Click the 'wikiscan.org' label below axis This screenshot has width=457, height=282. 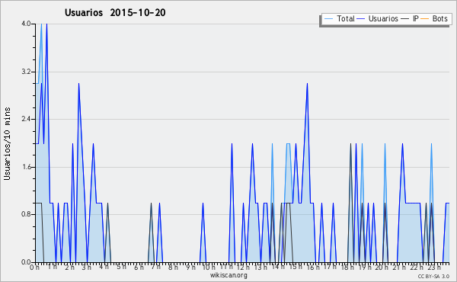228,275
